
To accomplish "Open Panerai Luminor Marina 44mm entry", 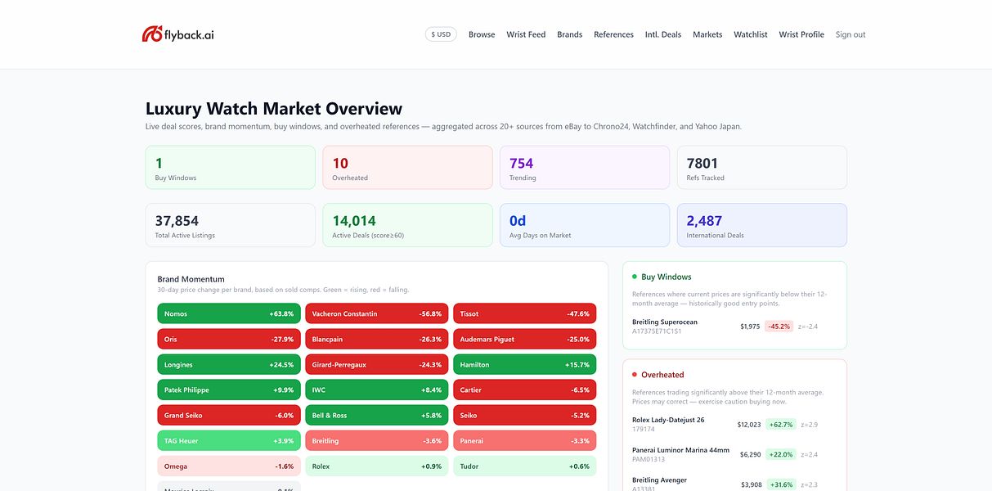I will click(734, 454).
